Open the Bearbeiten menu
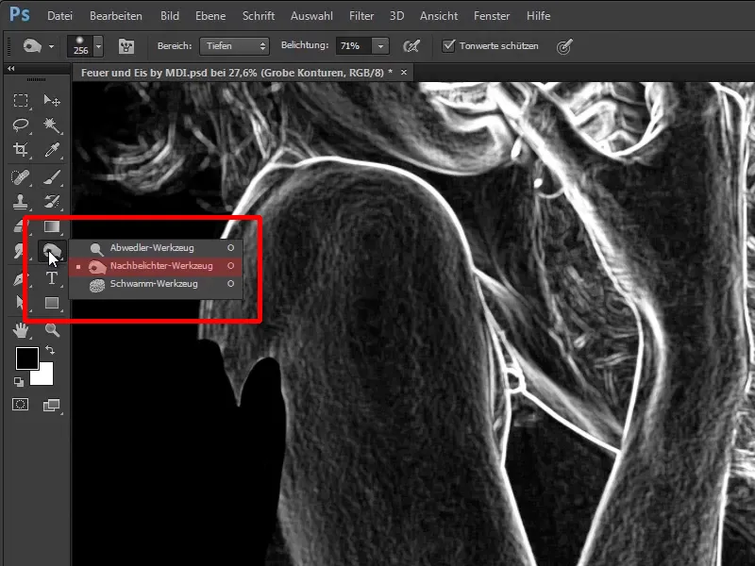This screenshot has height=566, width=755. pos(115,16)
